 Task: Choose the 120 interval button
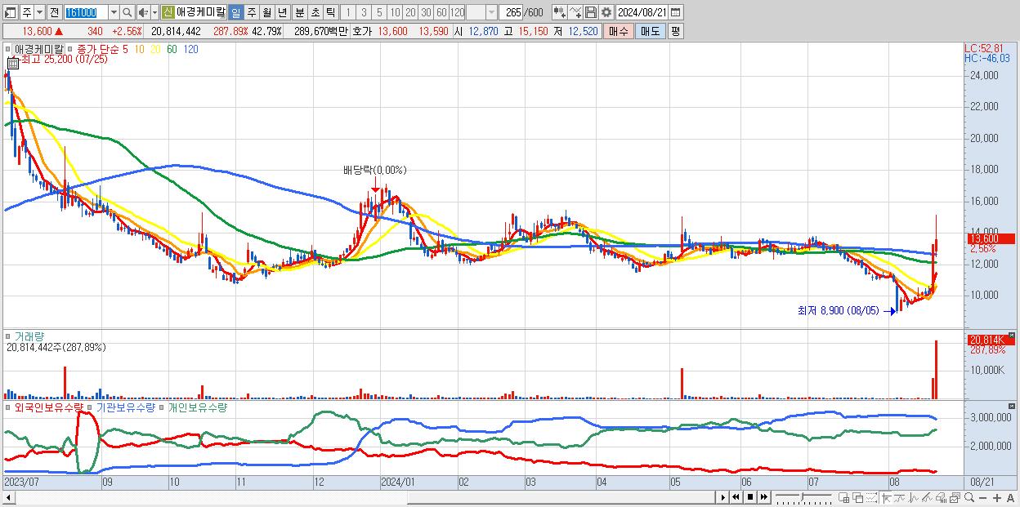[458, 12]
